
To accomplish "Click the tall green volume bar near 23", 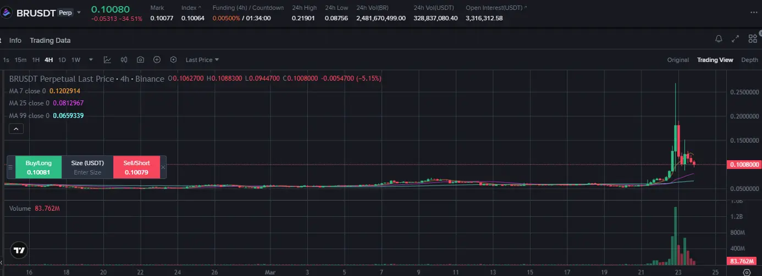I will tap(675, 236).
